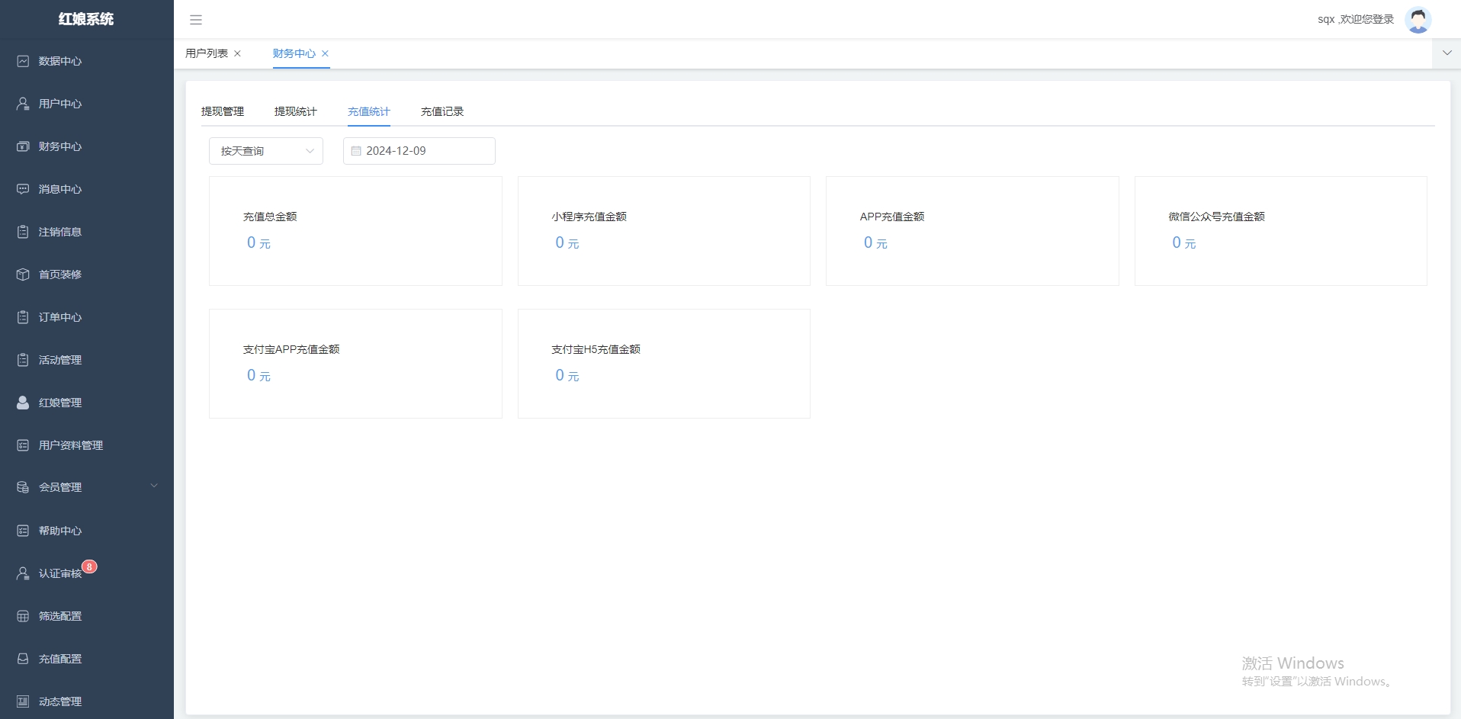Open the 按天查询 dropdown
The width and height of the screenshot is (1461, 719).
(265, 151)
